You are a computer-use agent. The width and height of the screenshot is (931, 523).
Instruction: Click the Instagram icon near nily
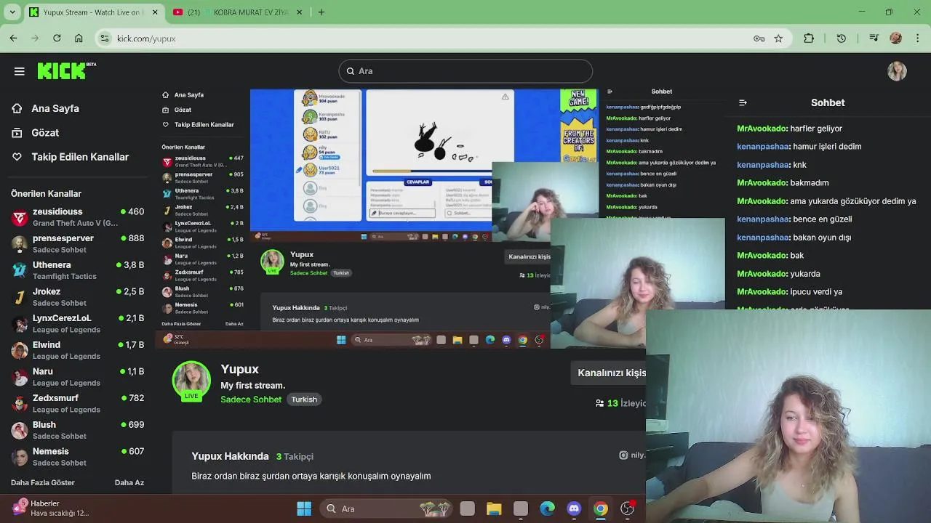pos(623,455)
